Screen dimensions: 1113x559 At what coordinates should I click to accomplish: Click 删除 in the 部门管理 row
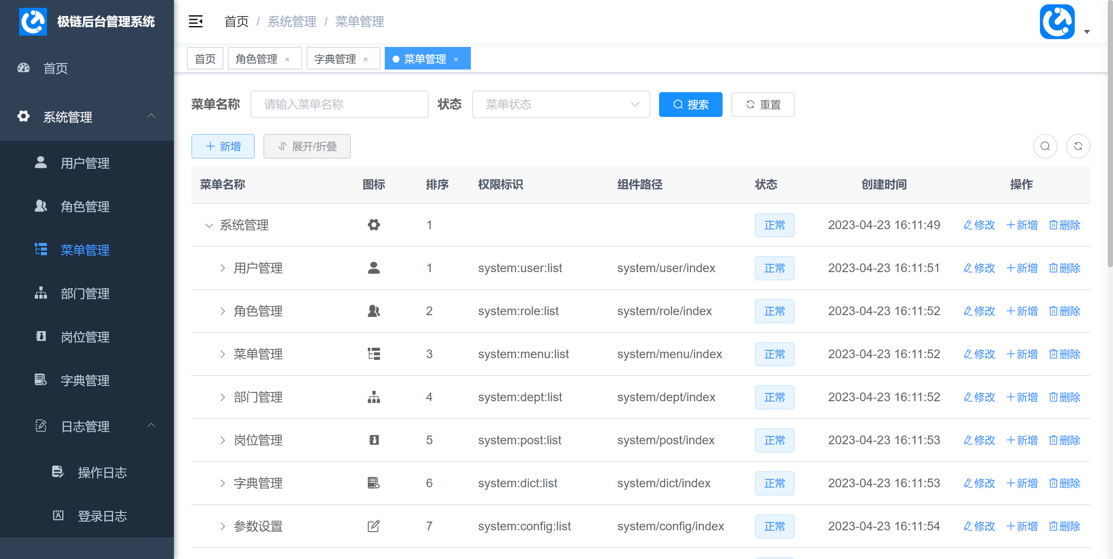(x=1065, y=397)
